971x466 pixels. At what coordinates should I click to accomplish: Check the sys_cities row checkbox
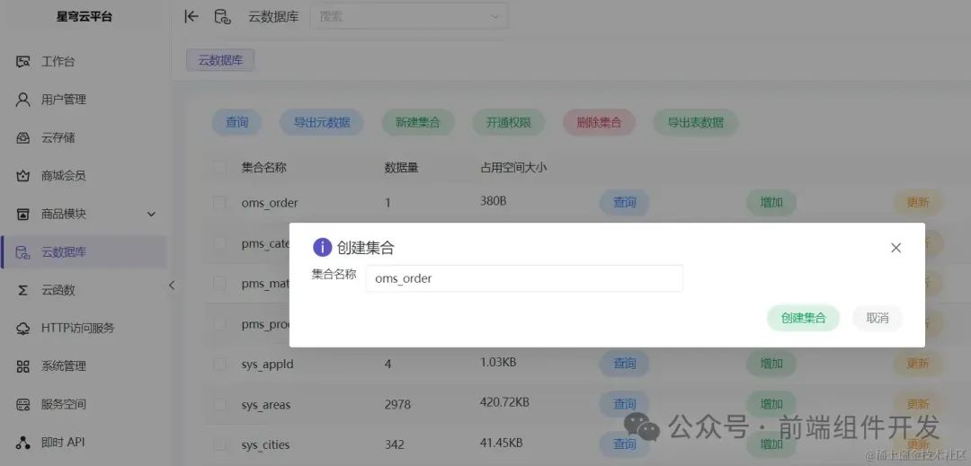click(x=219, y=444)
